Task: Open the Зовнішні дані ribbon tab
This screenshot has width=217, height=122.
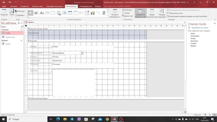Action: [38, 6]
